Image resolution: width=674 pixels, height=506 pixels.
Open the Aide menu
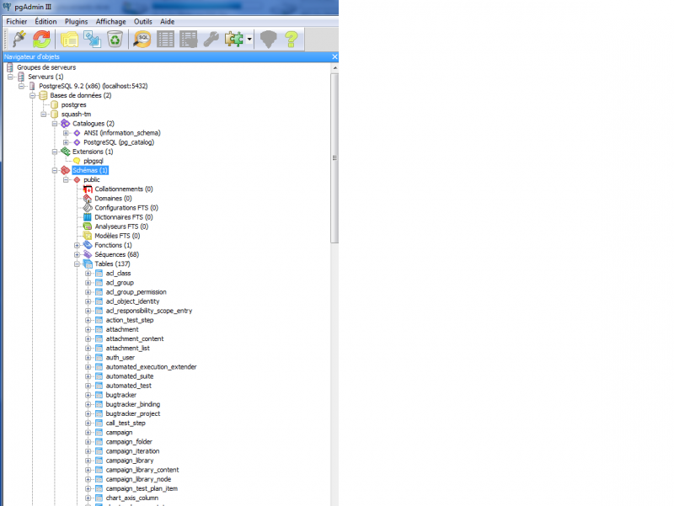pyautogui.click(x=167, y=22)
